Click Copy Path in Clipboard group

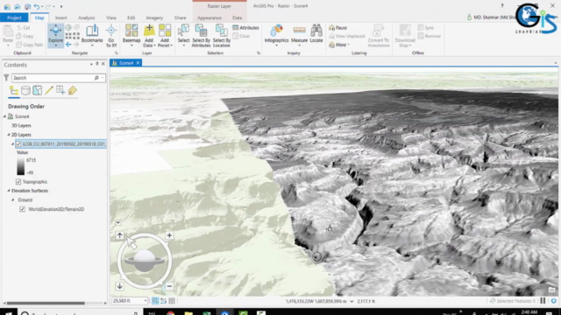click(x=29, y=45)
